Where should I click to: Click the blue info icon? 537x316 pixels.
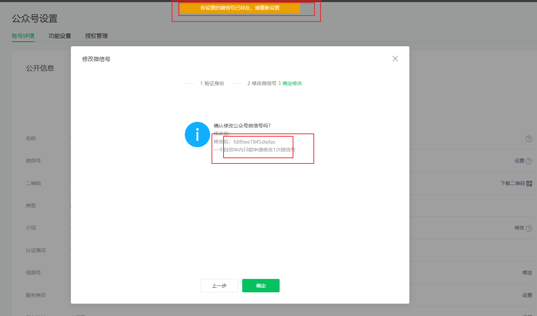[x=197, y=135]
